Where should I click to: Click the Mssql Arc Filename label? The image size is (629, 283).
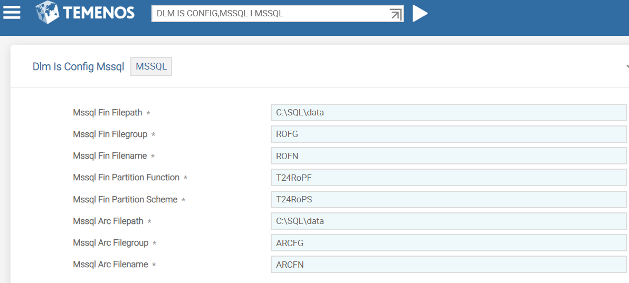click(110, 265)
